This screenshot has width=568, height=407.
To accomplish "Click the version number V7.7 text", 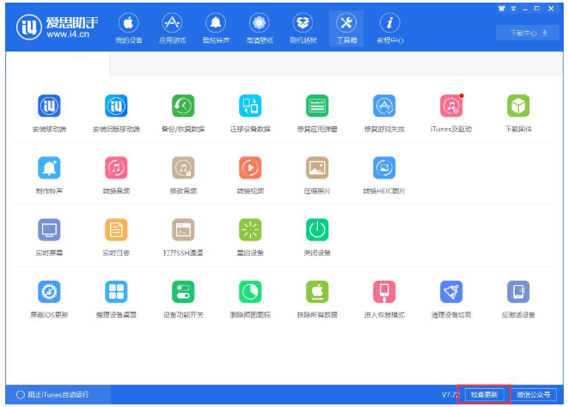I will point(450,395).
